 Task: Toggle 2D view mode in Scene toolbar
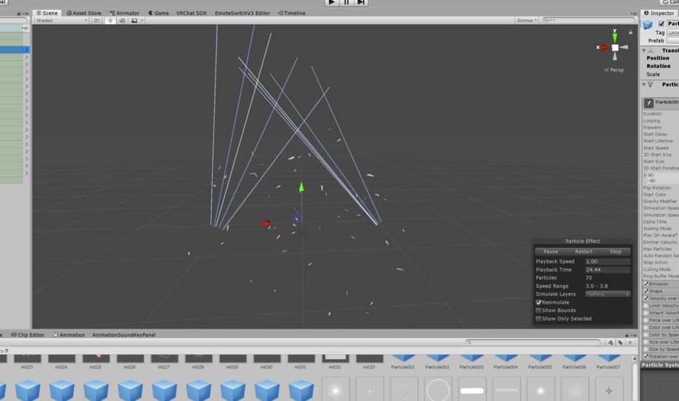[96, 21]
